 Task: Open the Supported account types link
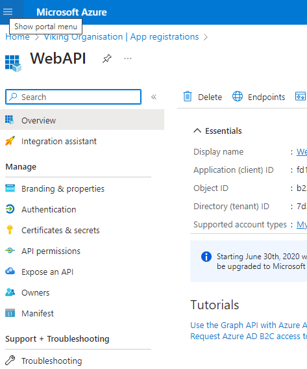[302, 224]
